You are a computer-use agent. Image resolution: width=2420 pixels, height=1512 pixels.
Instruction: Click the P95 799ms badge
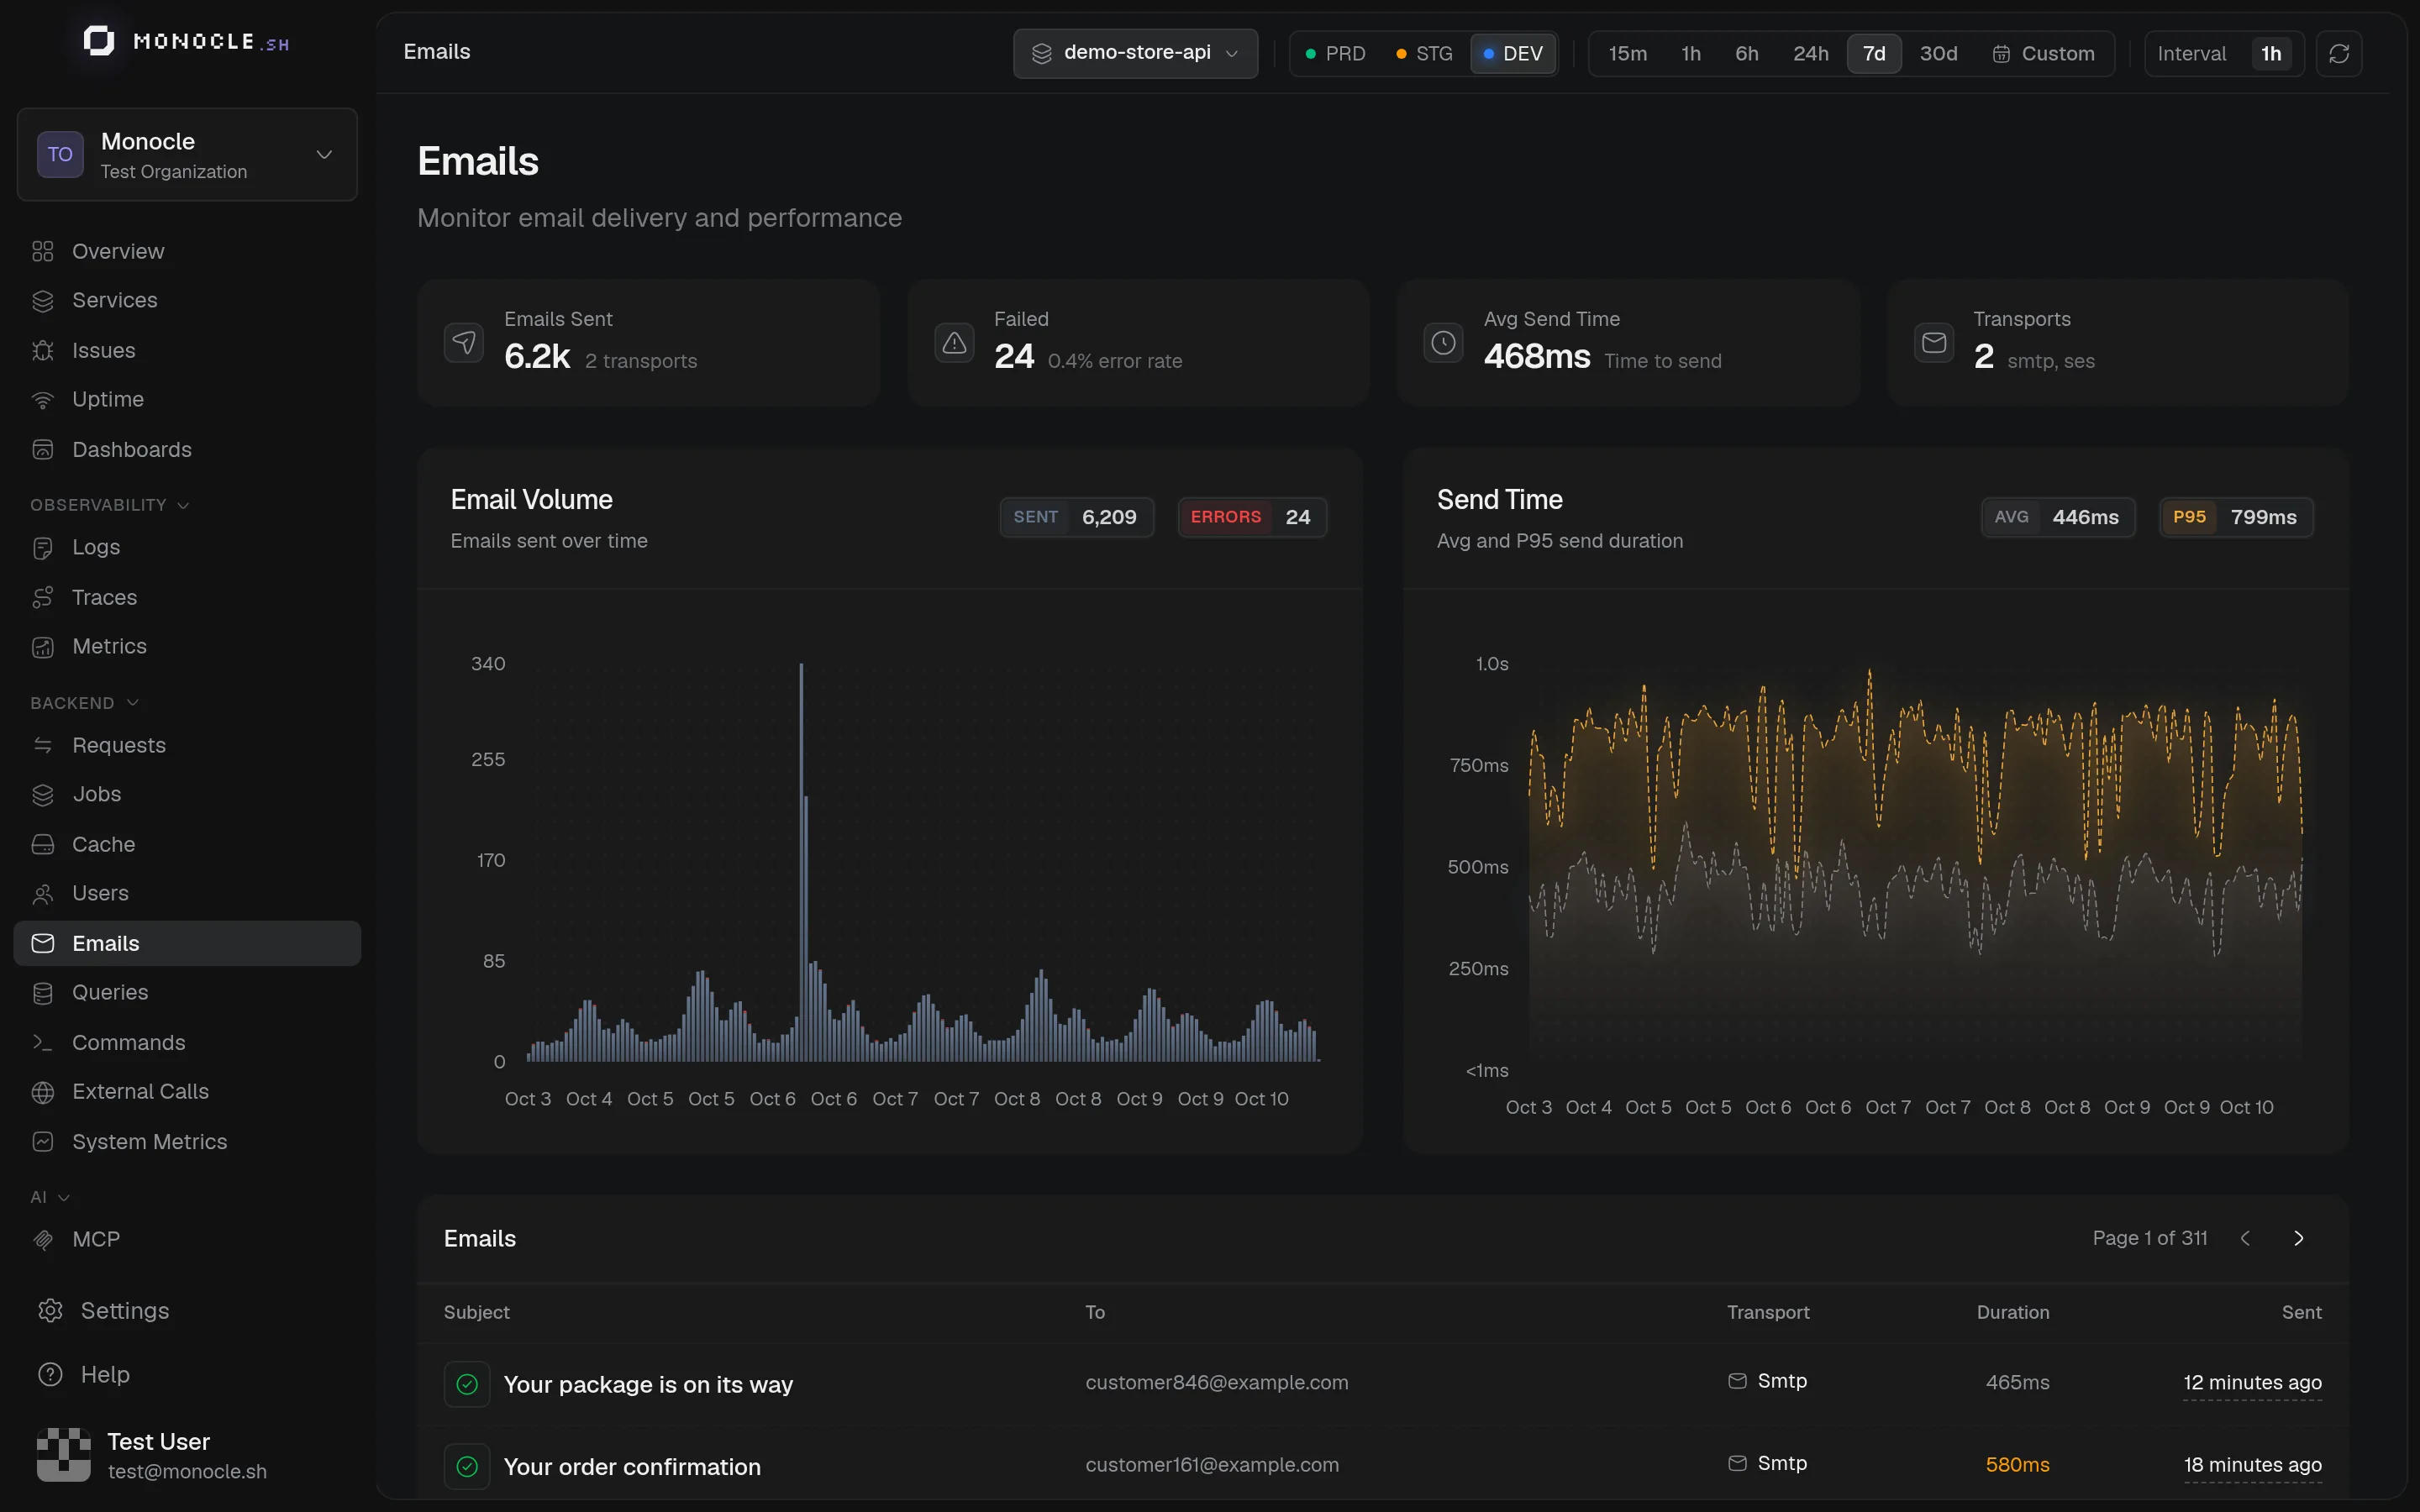pyautogui.click(x=2236, y=517)
